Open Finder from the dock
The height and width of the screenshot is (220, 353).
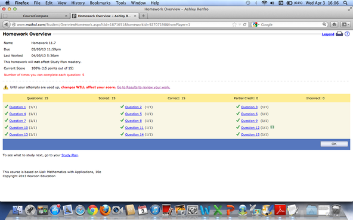pyautogui.click(x=17, y=210)
